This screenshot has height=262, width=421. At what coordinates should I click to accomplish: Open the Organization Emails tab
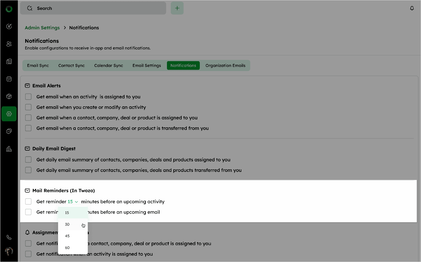(225, 66)
